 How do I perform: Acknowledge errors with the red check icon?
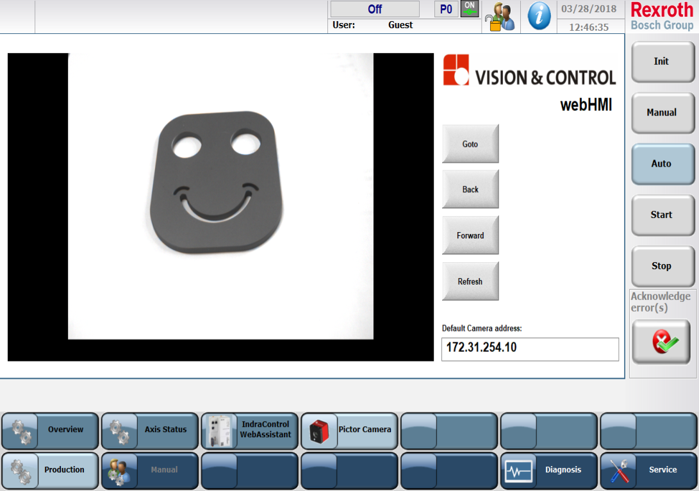[x=661, y=342]
